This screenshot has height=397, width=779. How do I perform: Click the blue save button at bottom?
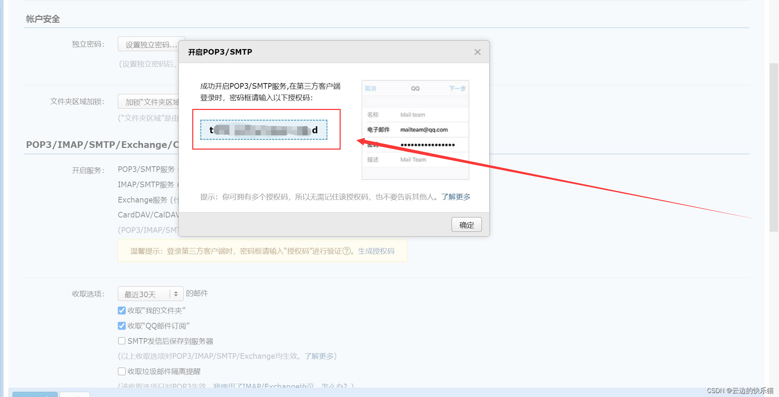coord(35,395)
